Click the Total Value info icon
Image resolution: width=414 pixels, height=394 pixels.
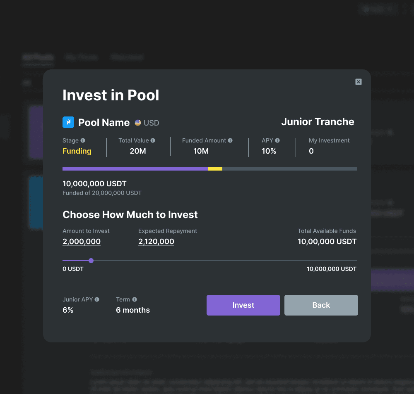tap(153, 140)
